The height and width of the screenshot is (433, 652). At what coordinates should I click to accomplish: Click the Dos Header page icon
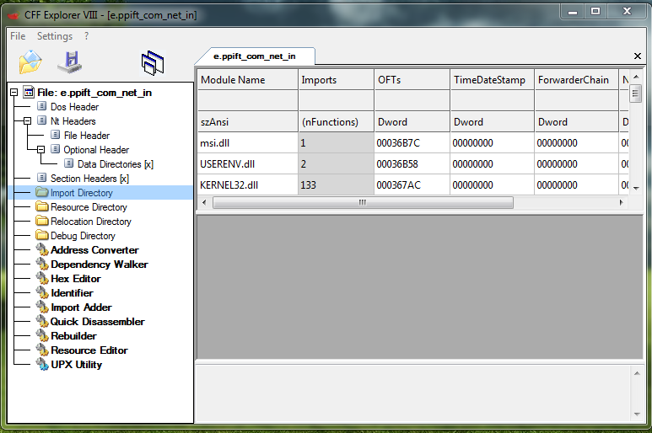pyautogui.click(x=42, y=106)
